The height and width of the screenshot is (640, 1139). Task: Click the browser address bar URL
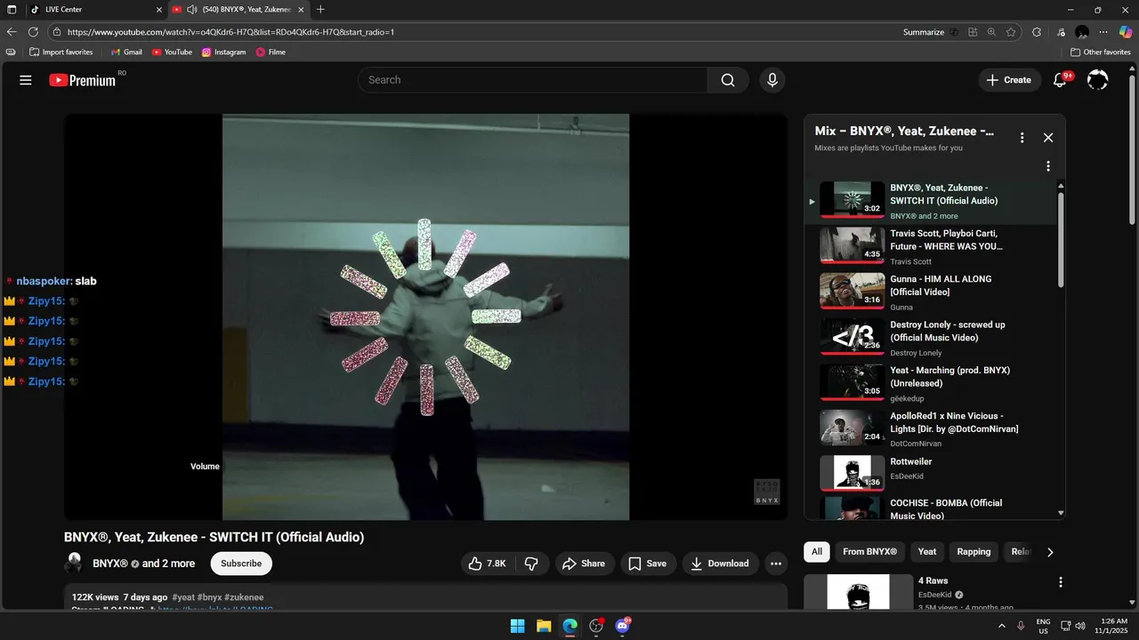click(x=230, y=32)
